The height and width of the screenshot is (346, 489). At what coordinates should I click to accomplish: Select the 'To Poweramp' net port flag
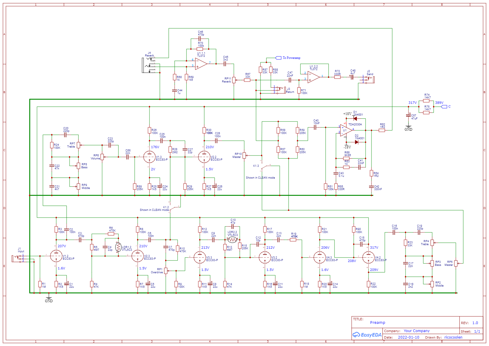(x=278, y=58)
